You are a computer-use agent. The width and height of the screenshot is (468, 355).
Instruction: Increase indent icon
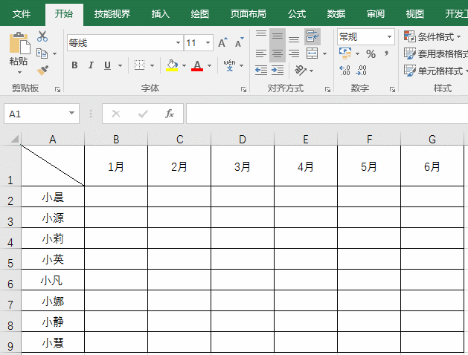(x=278, y=71)
